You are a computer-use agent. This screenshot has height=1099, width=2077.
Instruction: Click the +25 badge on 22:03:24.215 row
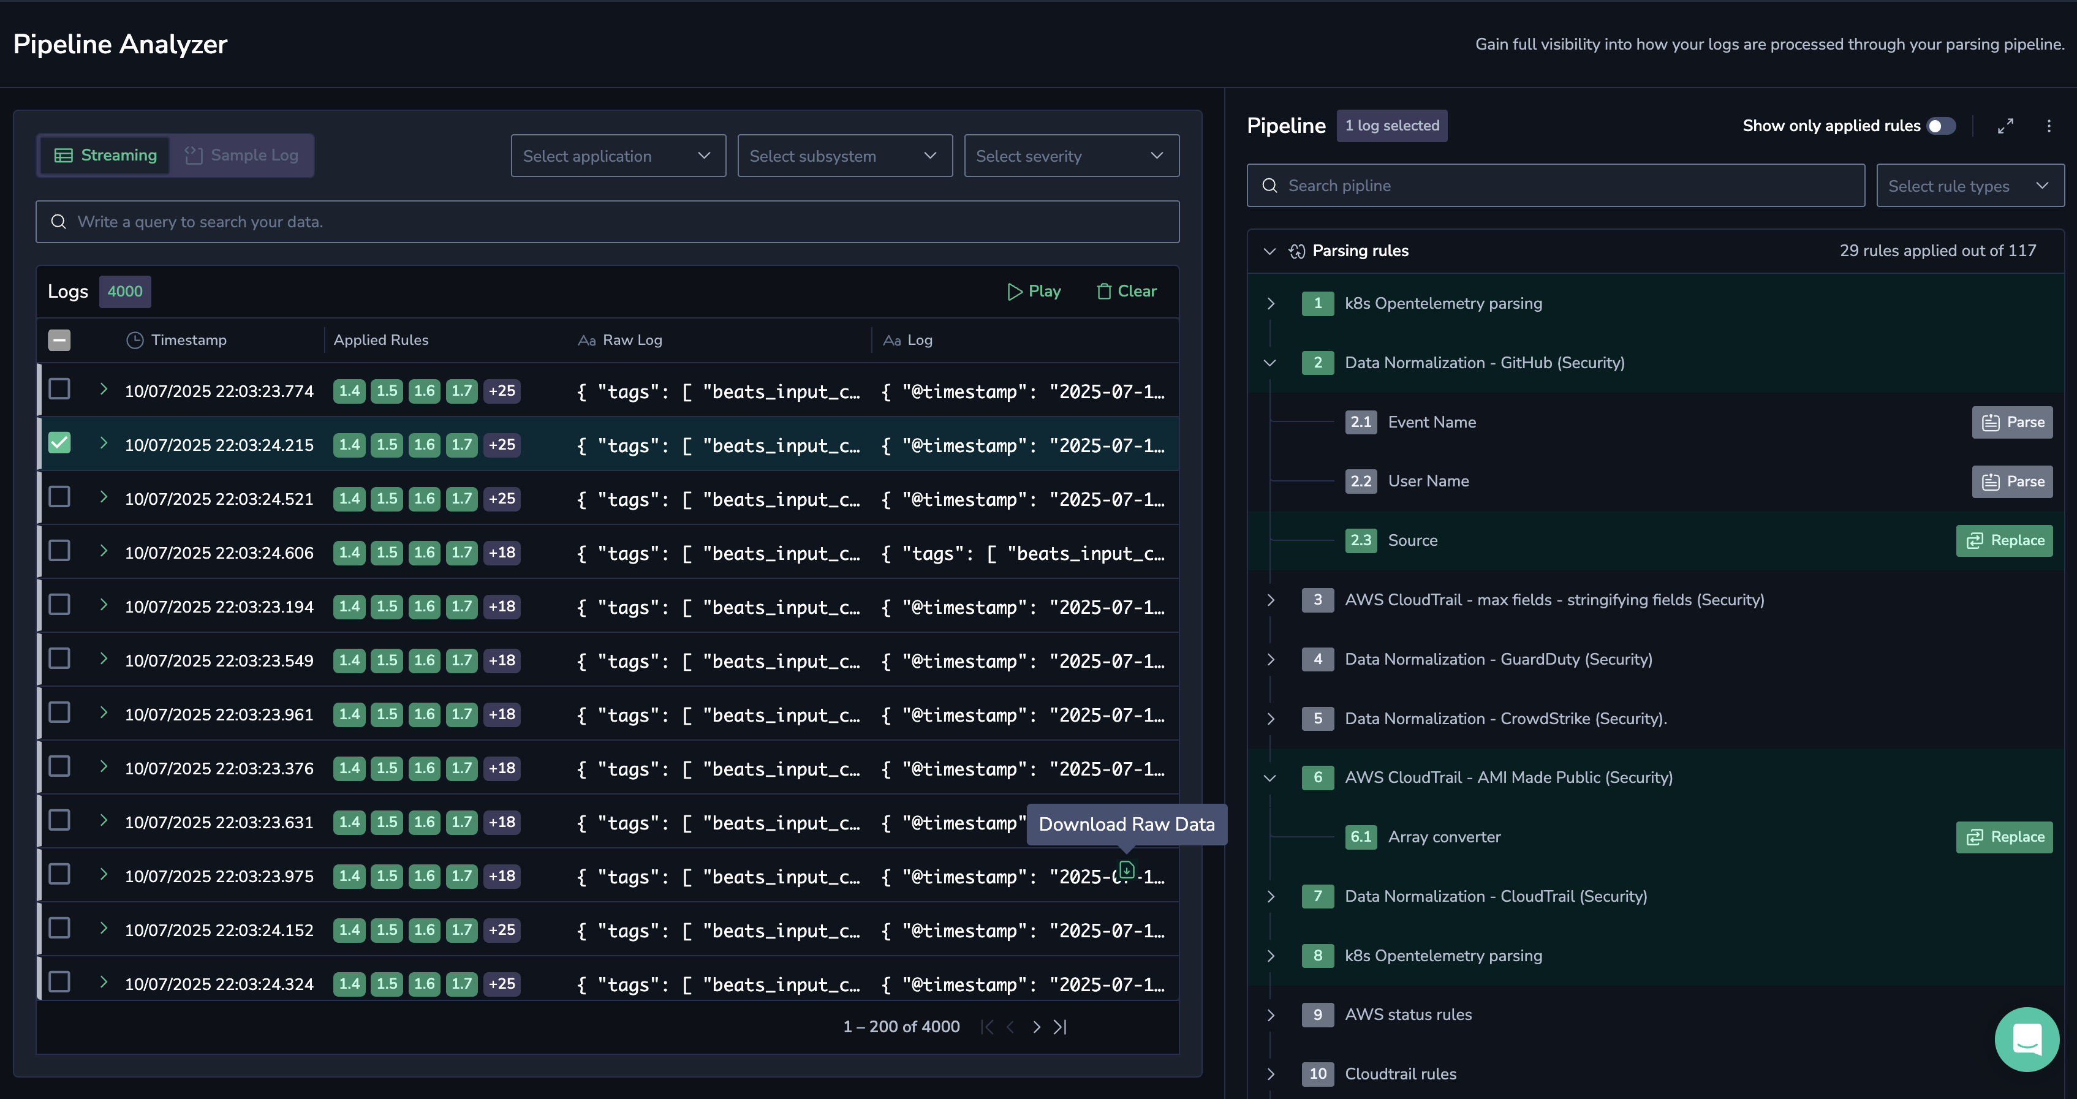(x=502, y=444)
